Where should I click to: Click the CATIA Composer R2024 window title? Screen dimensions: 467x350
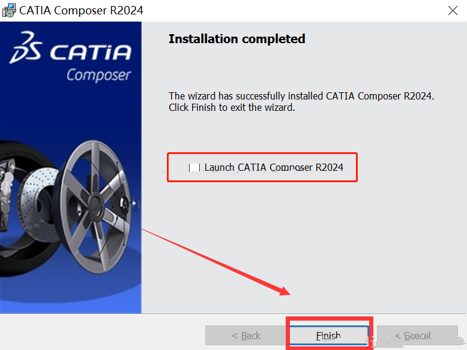click(x=81, y=10)
